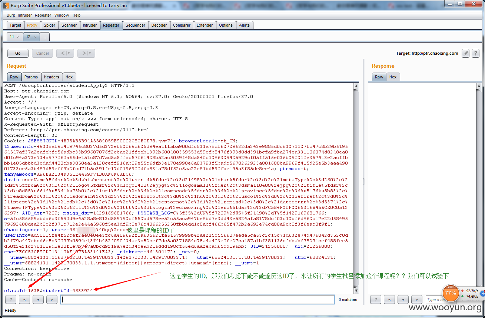The image size is (485, 318).
Task: Show the request Headers view
Action: pos(52,77)
